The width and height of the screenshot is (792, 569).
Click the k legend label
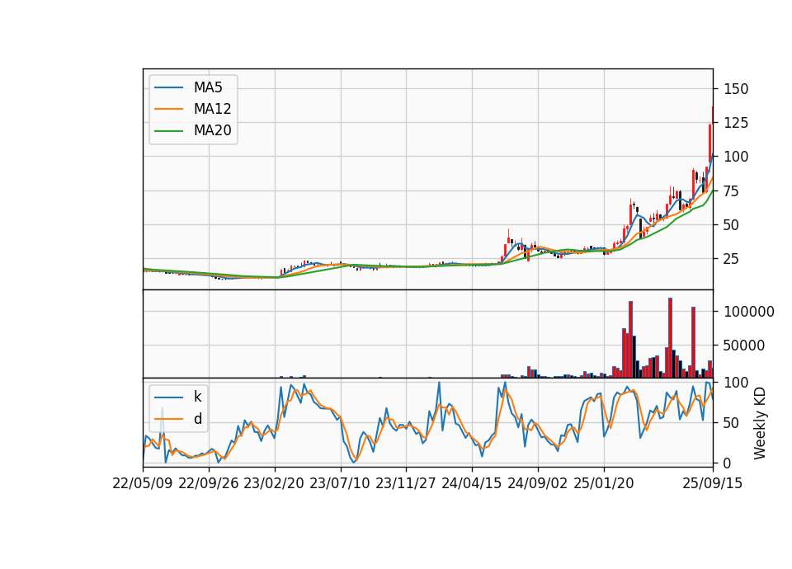pyautogui.click(x=197, y=397)
